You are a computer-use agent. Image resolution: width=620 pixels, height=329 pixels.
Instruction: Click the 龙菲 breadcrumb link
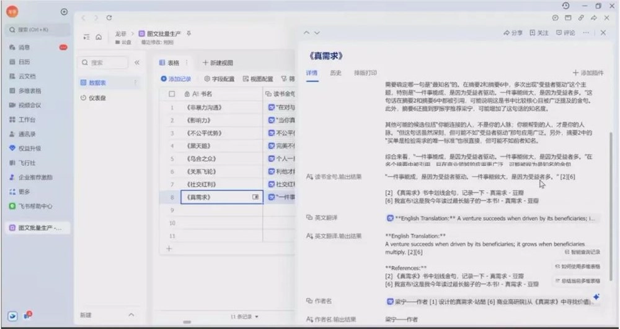point(121,34)
